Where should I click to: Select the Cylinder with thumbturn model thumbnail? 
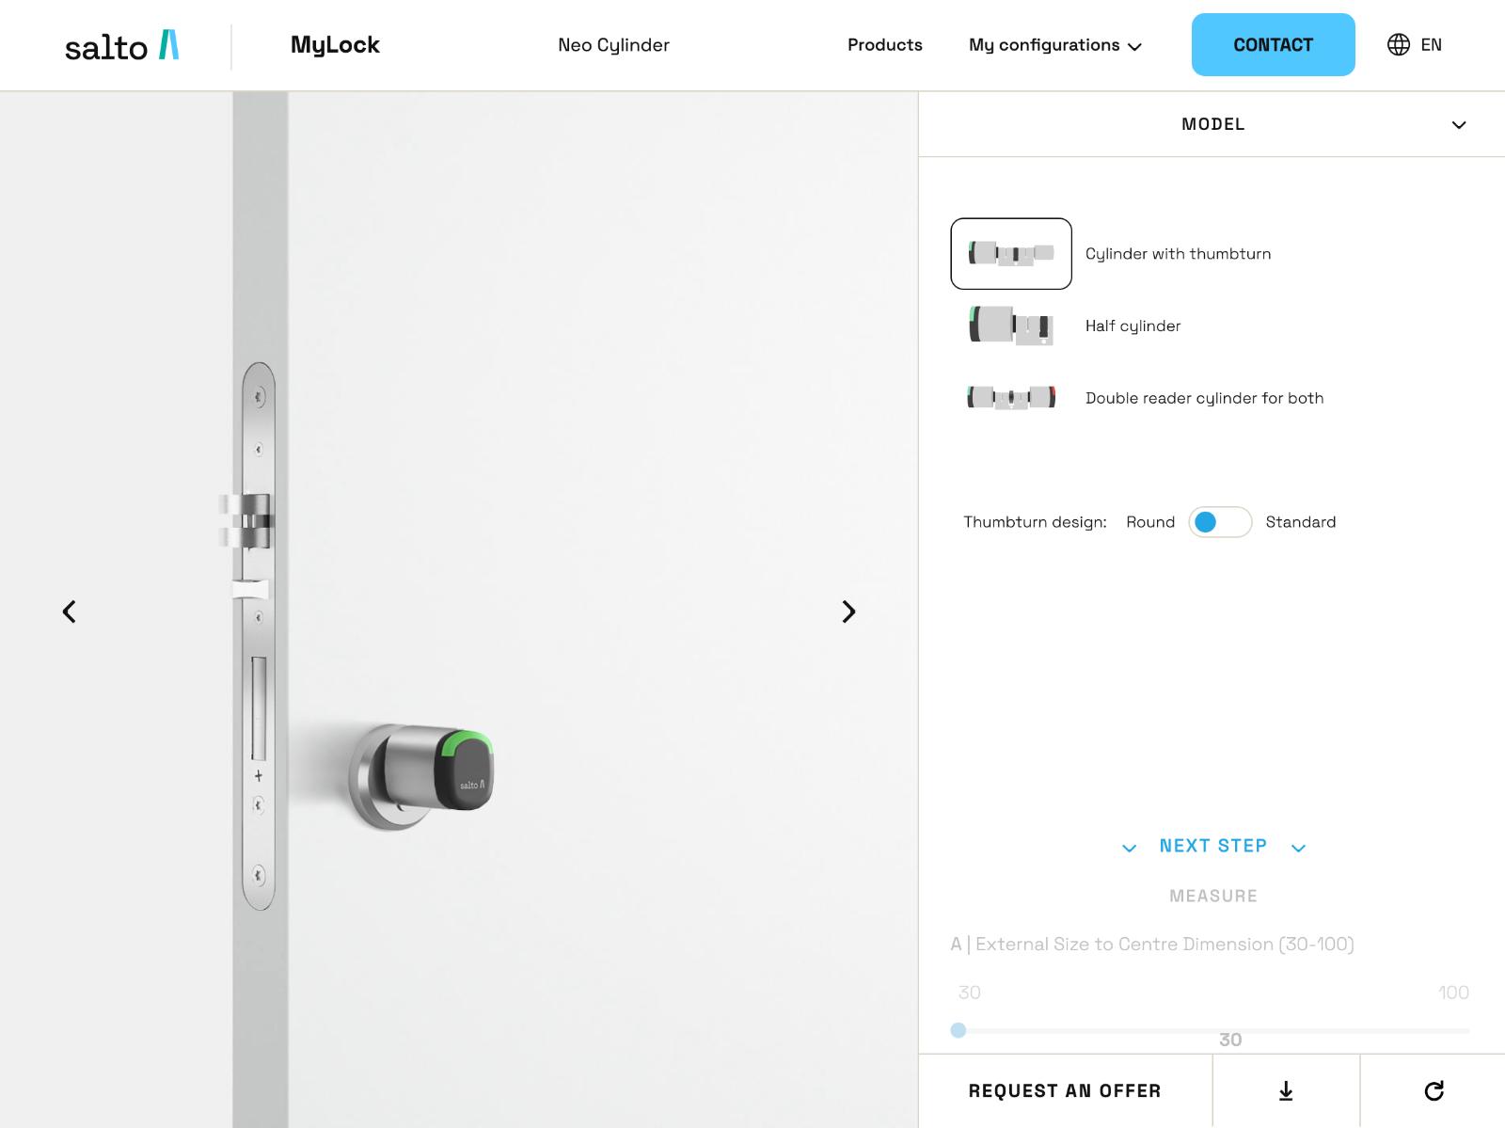(1010, 253)
